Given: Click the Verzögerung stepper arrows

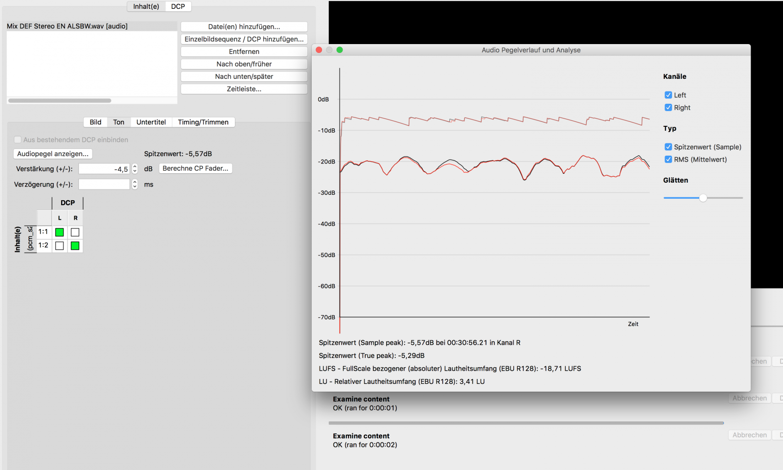Looking at the screenshot, I should 135,185.
